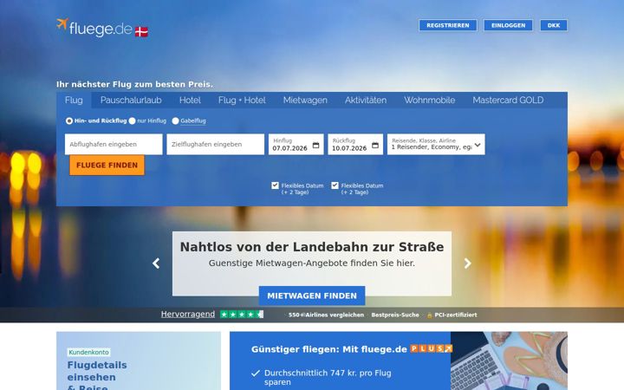This screenshot has width=624, height=390.
Task: Click the PCI-zertifiziert lock icon
Action: 429,315
